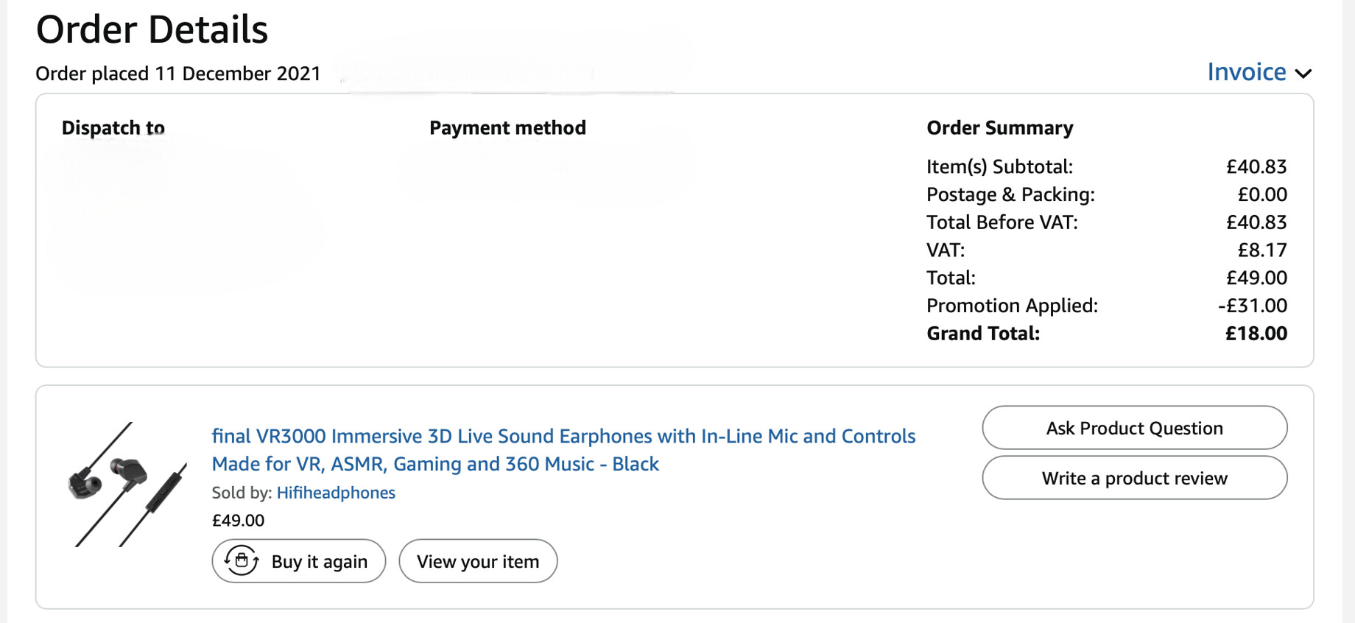Click the Order Summary heading
The image size is (1355, 623).
click(x=999, y=128)
